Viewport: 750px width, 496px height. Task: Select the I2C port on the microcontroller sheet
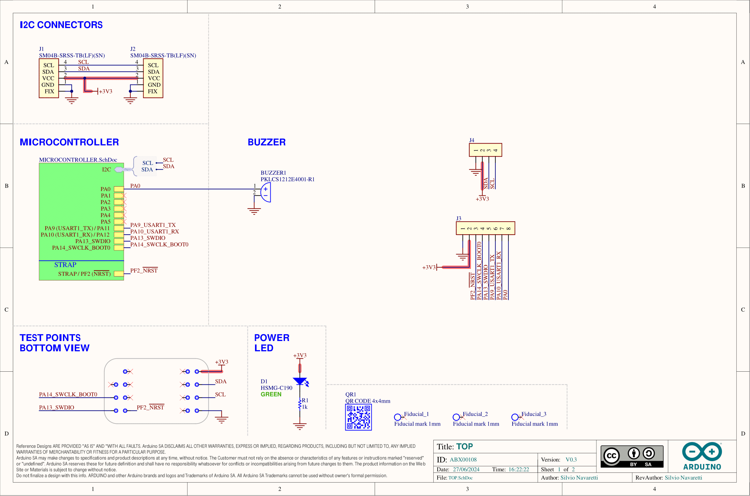click(x=118, y=169)
